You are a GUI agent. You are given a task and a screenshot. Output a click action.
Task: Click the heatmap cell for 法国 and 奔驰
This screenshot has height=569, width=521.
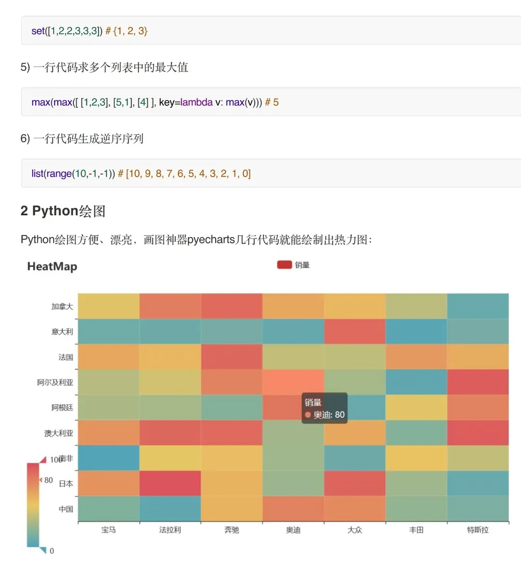coord(232,357)
